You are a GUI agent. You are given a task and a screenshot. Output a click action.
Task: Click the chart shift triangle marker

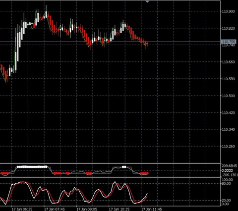(147, 1)
